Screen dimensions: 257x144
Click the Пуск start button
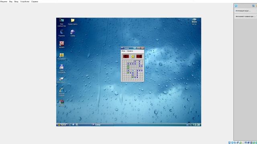pyautogui.click(x=62, y=125)
